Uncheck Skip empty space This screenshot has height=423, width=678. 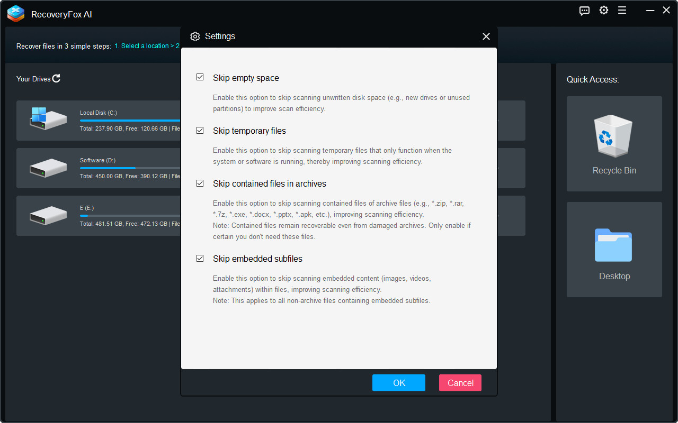200,77
